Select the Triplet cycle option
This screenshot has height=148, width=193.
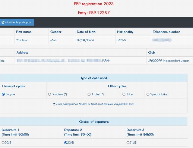coord(89,94)
